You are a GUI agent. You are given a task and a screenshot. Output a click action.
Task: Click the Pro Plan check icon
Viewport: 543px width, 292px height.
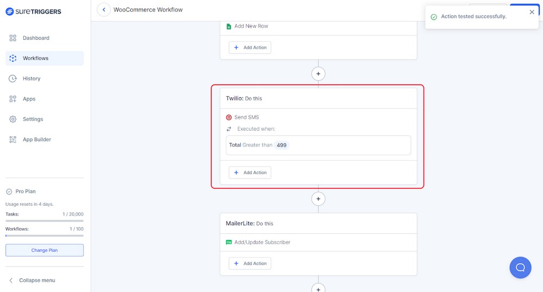coord(9,192)
